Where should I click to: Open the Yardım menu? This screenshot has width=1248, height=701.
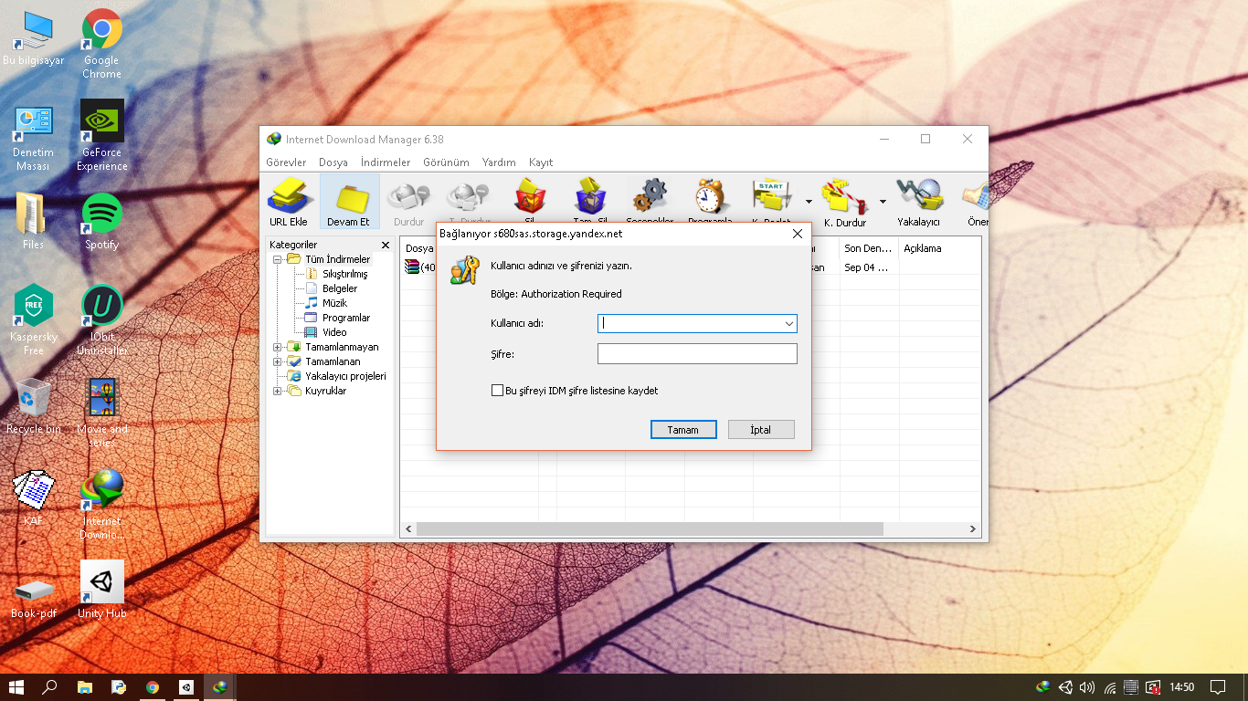point(499,162)
